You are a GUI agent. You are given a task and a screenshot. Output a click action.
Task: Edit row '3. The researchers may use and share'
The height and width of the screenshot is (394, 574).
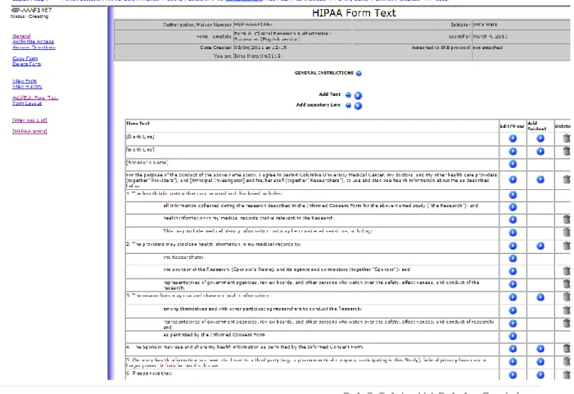click(x=513, y=297)
